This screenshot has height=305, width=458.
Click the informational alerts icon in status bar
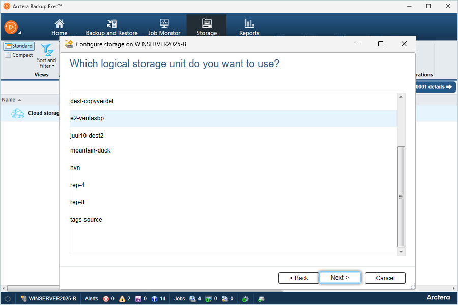(154, 299)
